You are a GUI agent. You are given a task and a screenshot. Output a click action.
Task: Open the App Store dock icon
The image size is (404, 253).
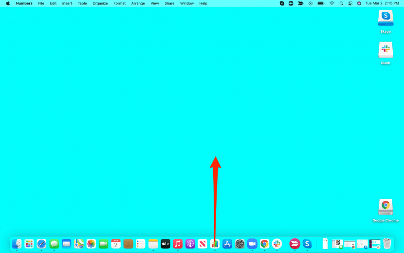227,244
